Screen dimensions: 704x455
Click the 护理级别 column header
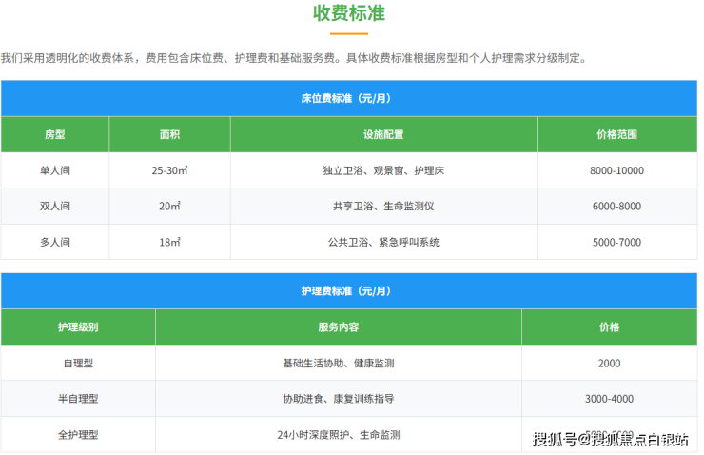[x=78, y=326]
